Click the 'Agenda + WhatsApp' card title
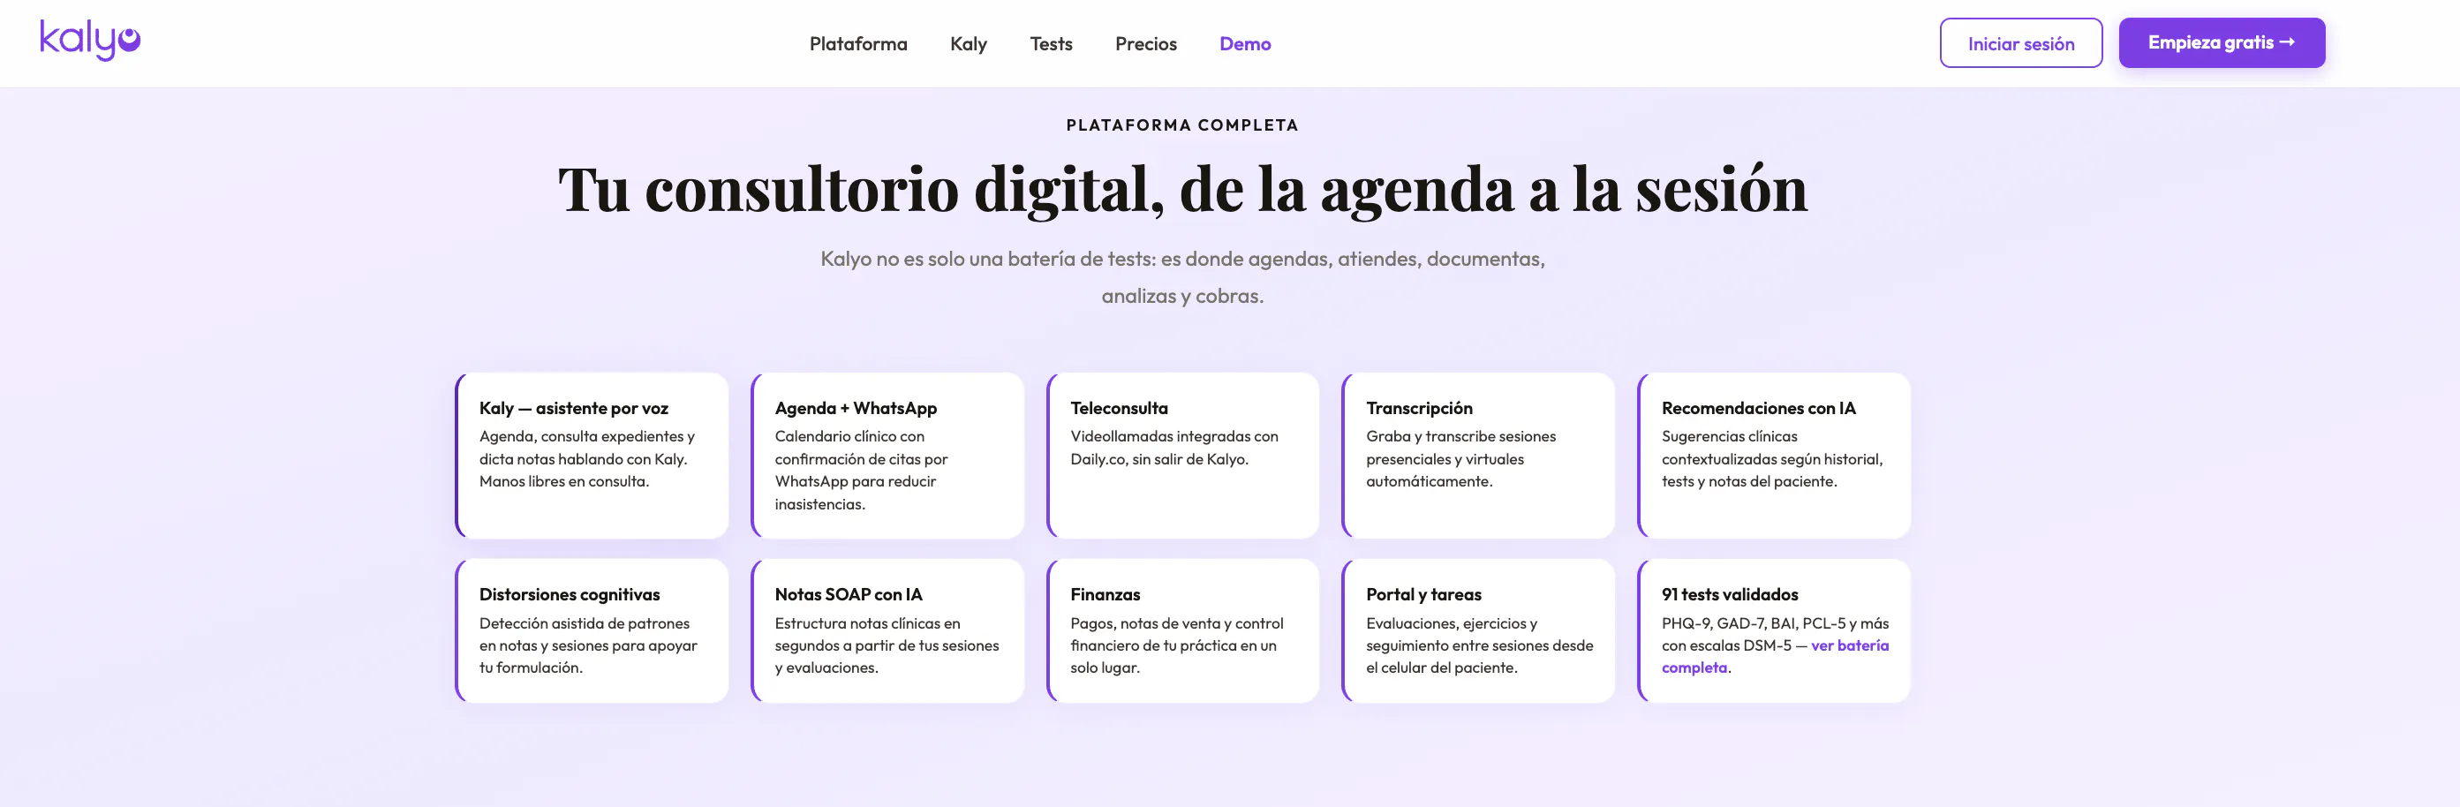Screen dimensions: 2460x807 click(855, 408)
